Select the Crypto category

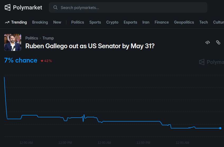[x=112, y=22]
